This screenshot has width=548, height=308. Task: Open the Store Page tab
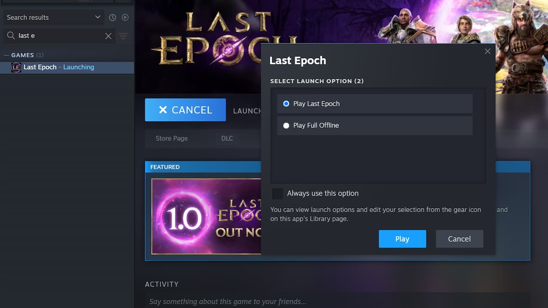click(x=172, y=138)
